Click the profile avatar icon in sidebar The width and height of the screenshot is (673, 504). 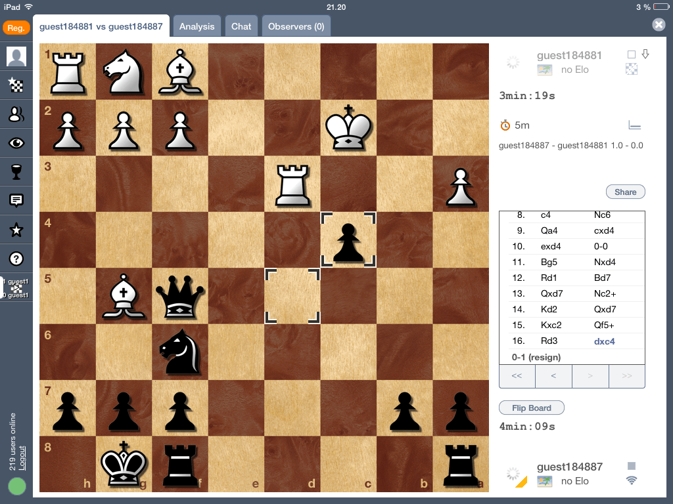tap(16, 56)
